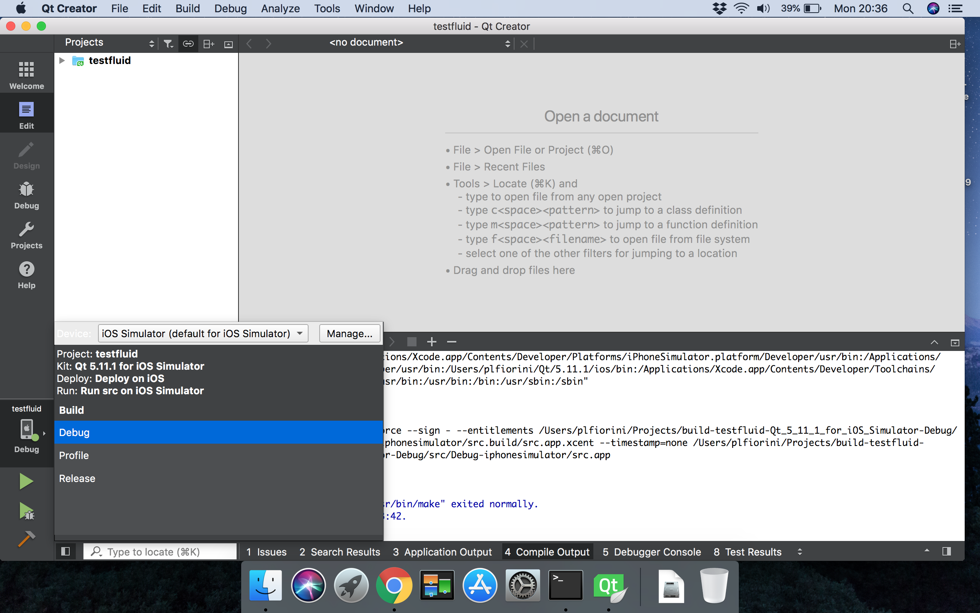Click the Manage devices button

pos(349,333)
